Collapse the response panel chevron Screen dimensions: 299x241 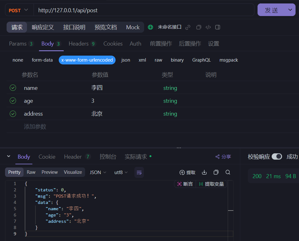tap(8, 156)
